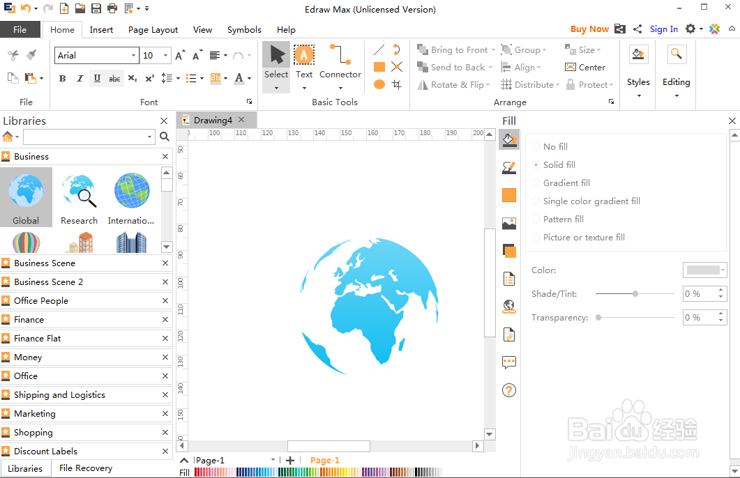Viewport: 740px width, 478px height.
Task: Select the Gradient fill option
Action: tap(561, 183)
